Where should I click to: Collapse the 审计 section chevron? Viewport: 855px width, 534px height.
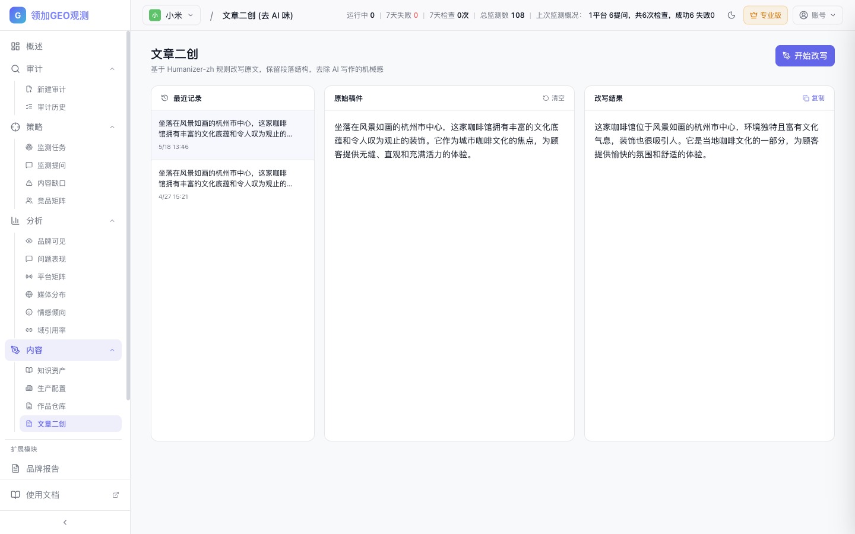coord(112,69)
